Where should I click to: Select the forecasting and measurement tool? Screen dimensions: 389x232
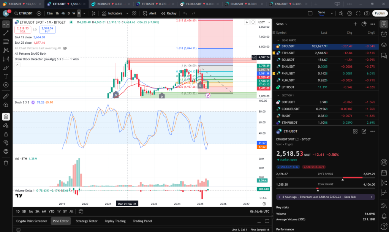pyautogui.click(x=6, y=59)
